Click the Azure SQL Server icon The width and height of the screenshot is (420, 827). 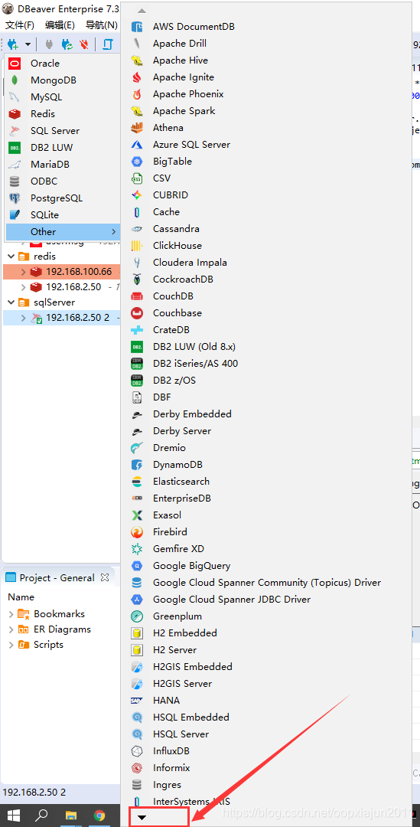point(137,145)
